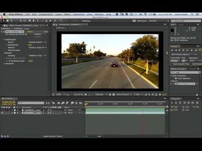The width and height of the screenshot is (202, 151).
Task: Collapse the Borders group
Action: pyautogui.click(x=4, y=53)
